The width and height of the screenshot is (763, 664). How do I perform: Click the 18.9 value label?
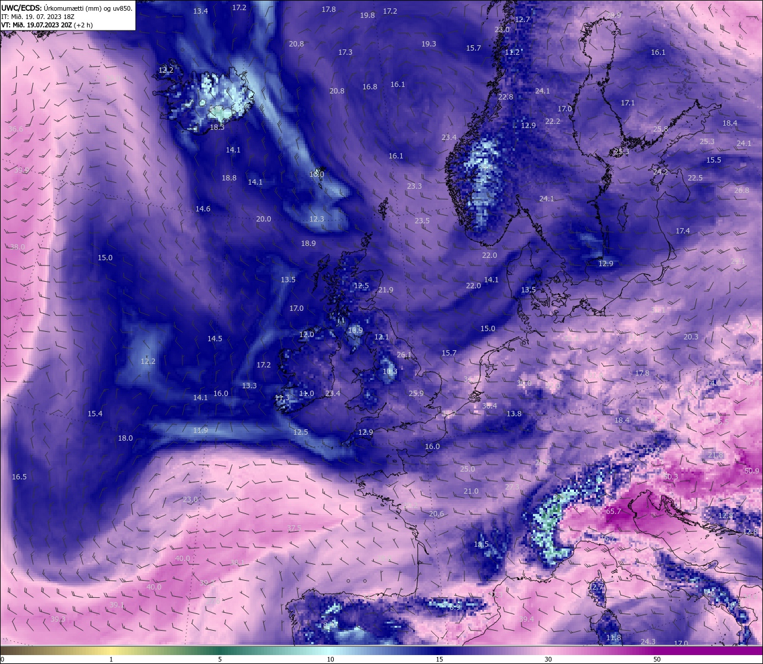click(308, 244)
